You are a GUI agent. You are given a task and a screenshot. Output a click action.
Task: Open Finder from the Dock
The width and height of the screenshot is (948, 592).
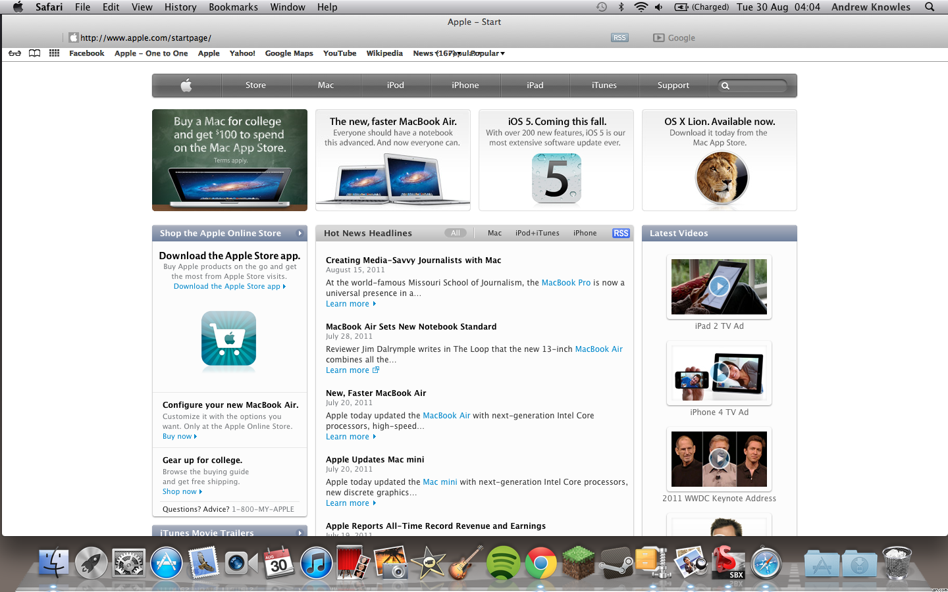click(x=54, y=563)
